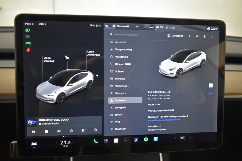242x161 pixels.
Task: Decrease cabin temperature with left arrow
Action: (57, 143)
